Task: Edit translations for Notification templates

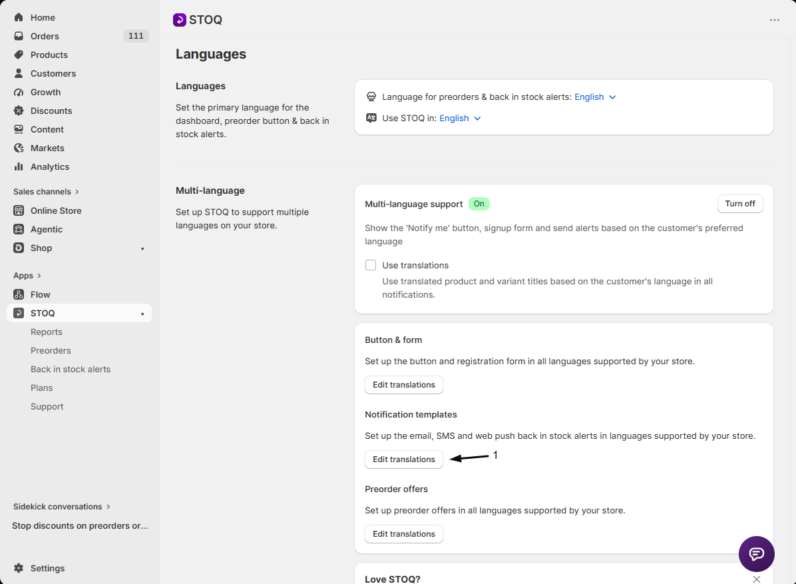Action: [403, 459]
